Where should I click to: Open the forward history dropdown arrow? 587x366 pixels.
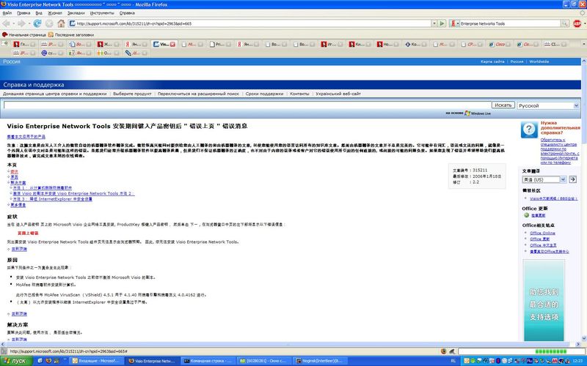[29, 23]
